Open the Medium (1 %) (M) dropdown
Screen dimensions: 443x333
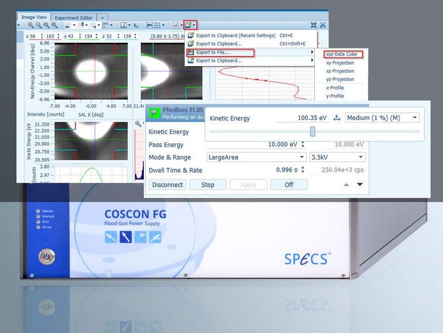(x=382, y=118)
